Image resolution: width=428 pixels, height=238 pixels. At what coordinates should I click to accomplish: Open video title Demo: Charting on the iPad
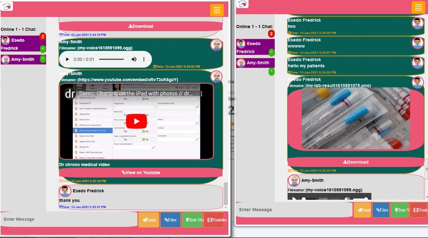136,93
